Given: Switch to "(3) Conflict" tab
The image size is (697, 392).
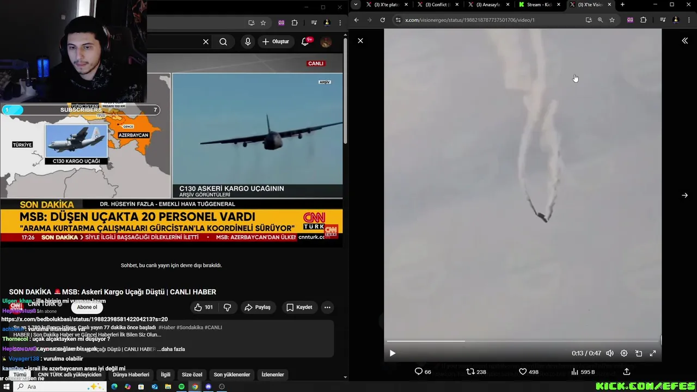Looking at the screenshot, I should 437,4.
